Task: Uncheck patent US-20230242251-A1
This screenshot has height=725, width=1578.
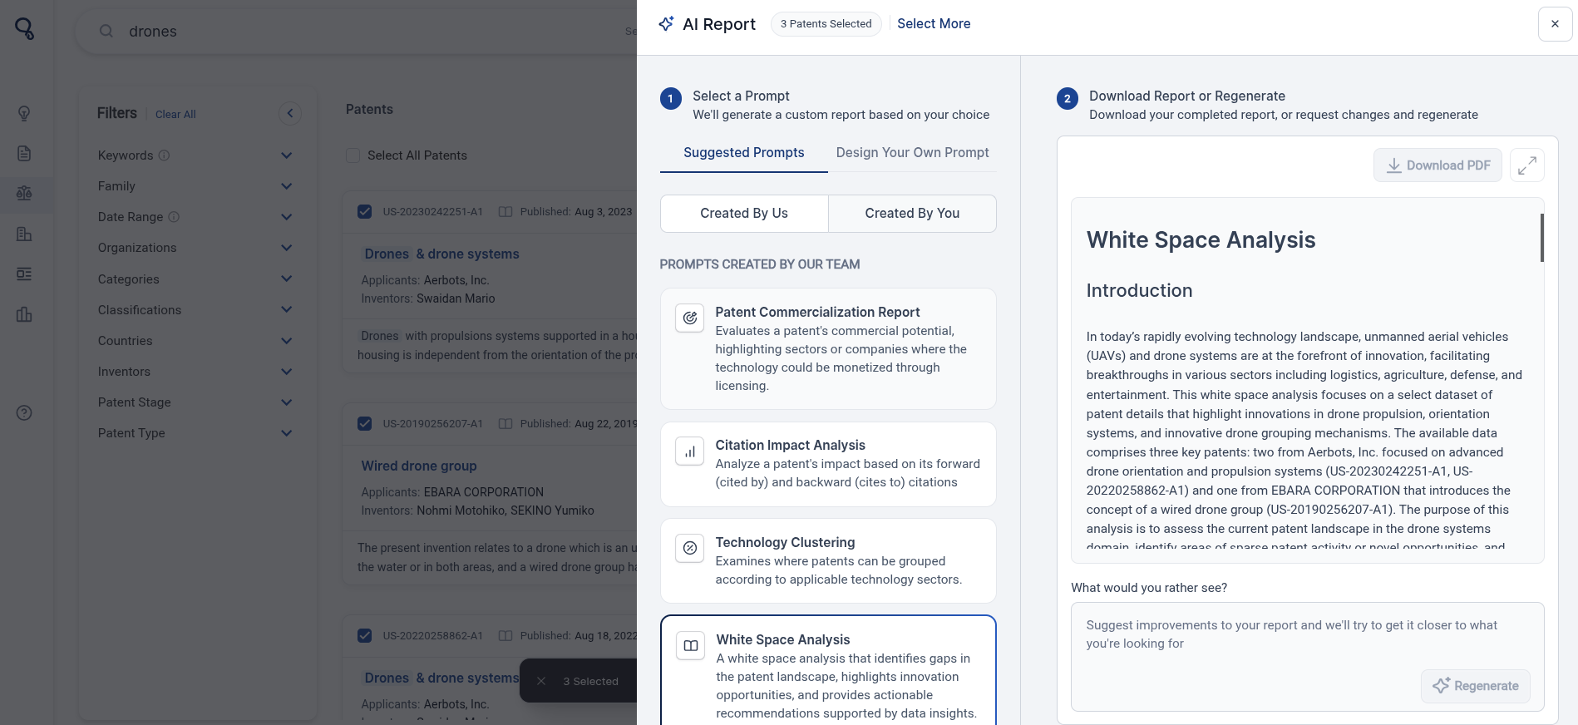Action: (364, 212)
